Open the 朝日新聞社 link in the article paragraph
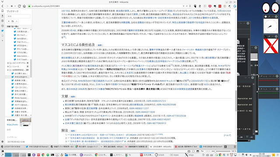The width and height of the screenshot is (280, 157). pyautogui.click(x=67, y=58)
